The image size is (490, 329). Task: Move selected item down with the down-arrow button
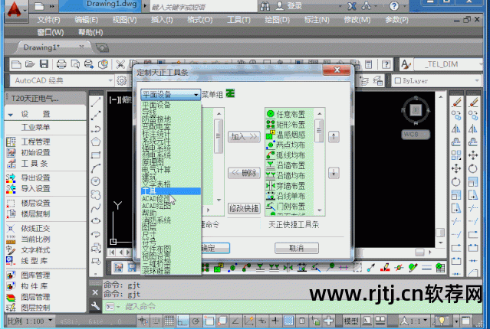(334, 173)
